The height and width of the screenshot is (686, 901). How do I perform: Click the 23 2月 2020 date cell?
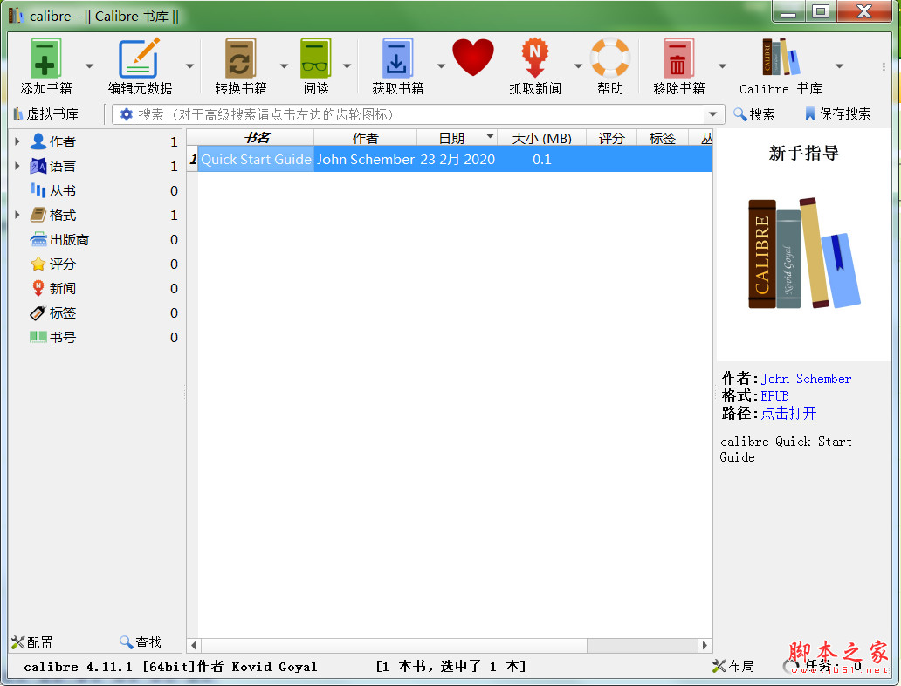pos(457,159)
